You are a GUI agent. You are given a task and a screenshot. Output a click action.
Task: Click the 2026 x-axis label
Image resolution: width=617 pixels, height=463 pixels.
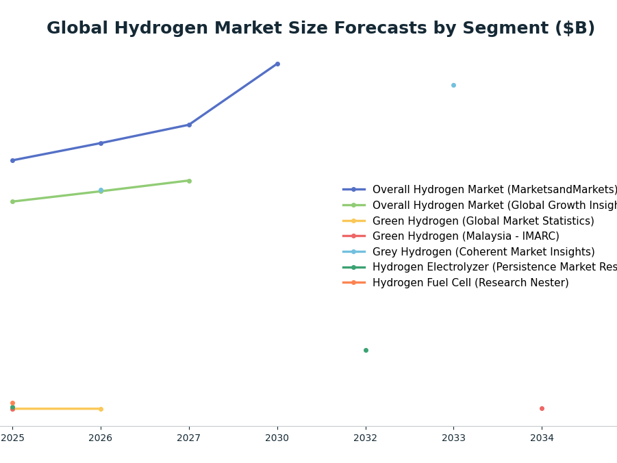[101, 438]
